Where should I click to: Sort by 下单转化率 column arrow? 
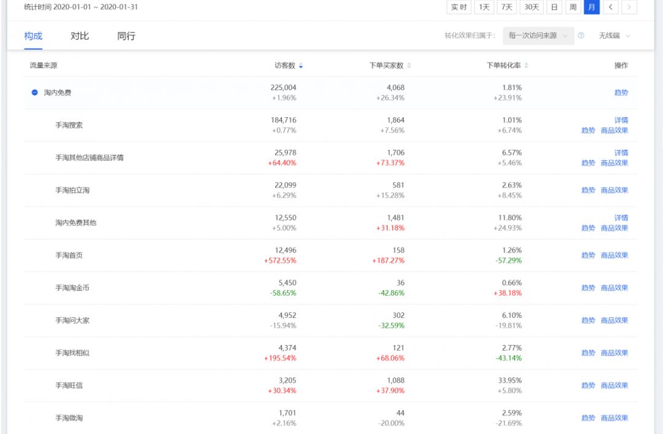coord(526,66)
